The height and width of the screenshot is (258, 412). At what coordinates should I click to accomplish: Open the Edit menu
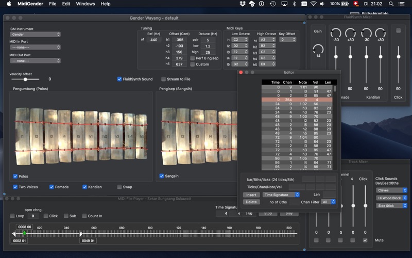66,4
